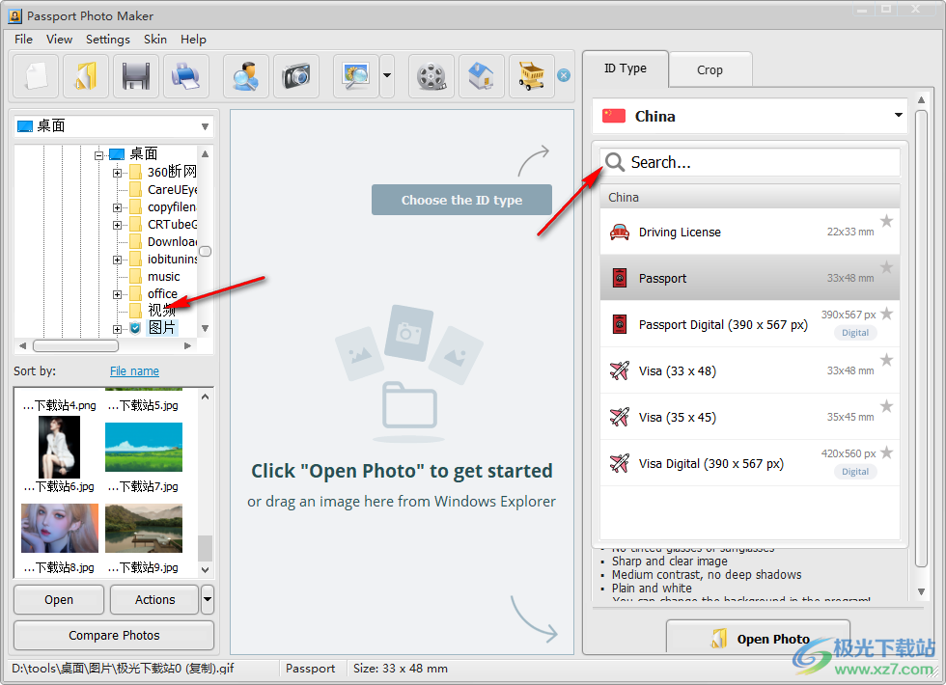Click the search magnifier icon

click(x=614, y=162)
